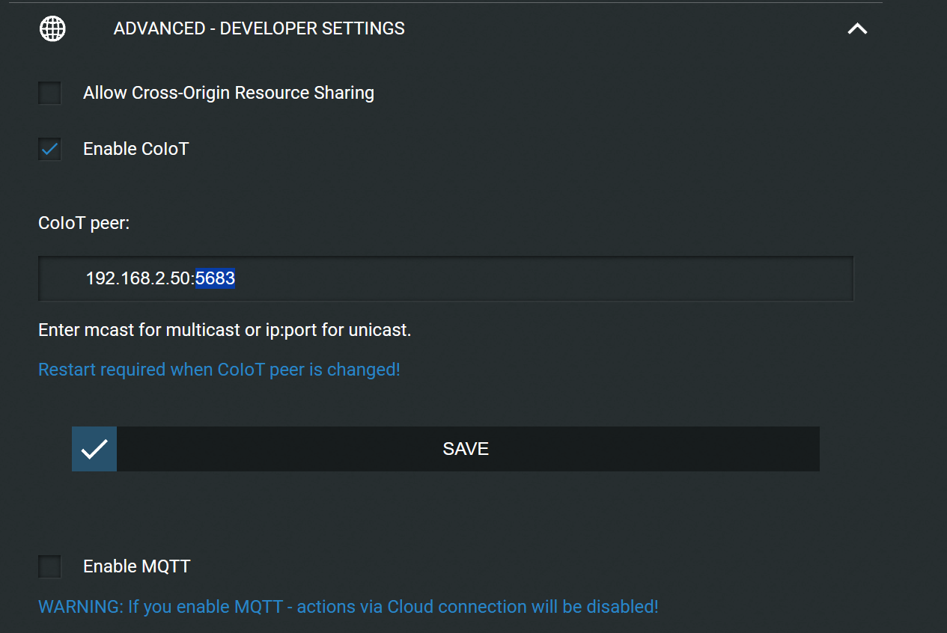Click inside the CoIoT peer input field
Viewport: 947px width, 633px height.
(445, 278)
